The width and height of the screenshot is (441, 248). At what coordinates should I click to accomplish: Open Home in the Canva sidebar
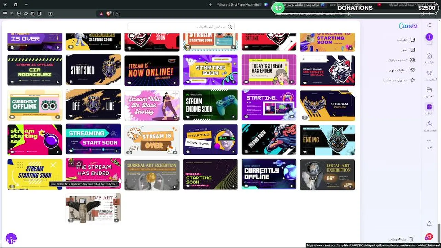coord(429,56)
